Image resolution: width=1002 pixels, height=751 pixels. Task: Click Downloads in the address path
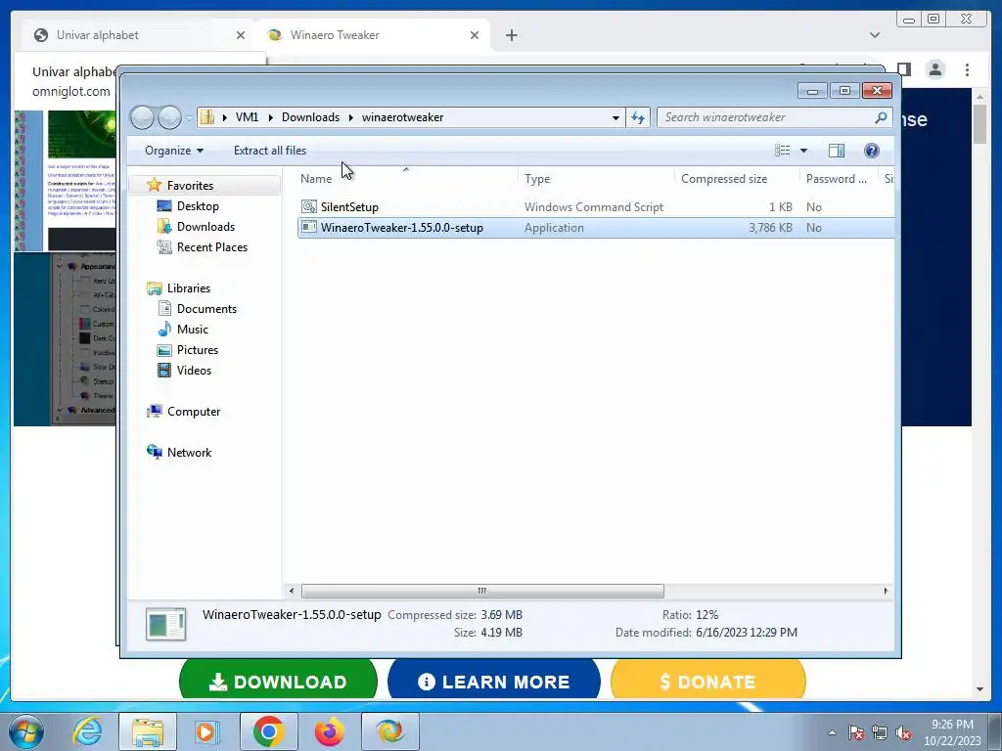click(310, 117)
